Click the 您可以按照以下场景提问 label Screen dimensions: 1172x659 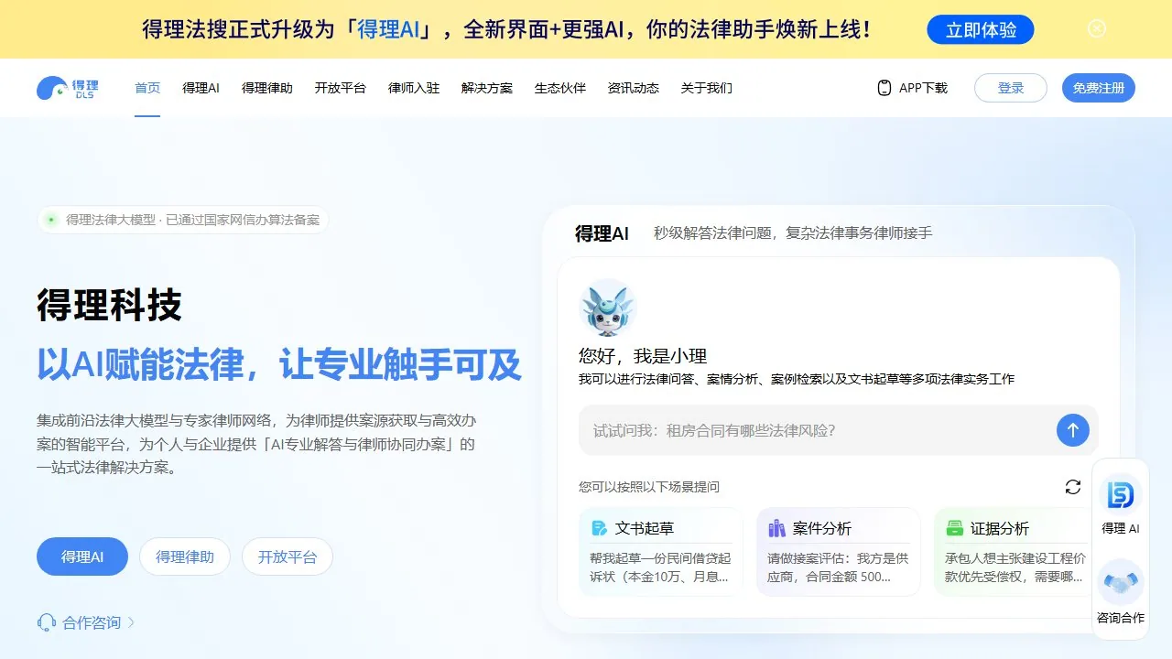point(649,487)
